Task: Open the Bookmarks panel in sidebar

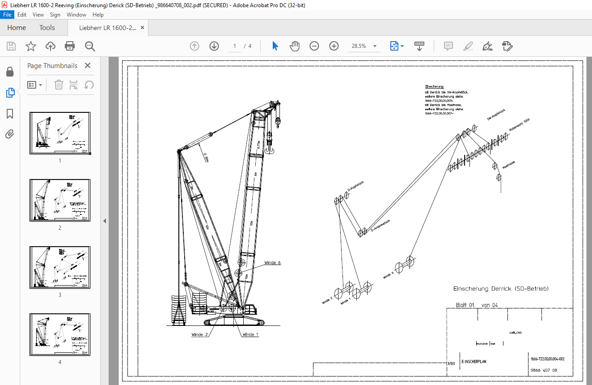Action: coord(10,114)
